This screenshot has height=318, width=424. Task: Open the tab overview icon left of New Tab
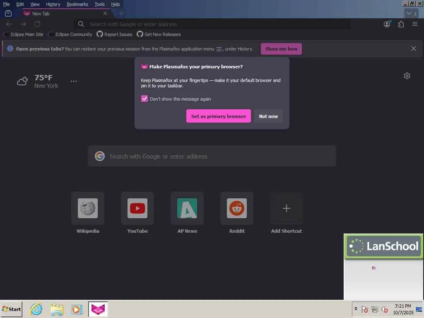tap(8, 13)
